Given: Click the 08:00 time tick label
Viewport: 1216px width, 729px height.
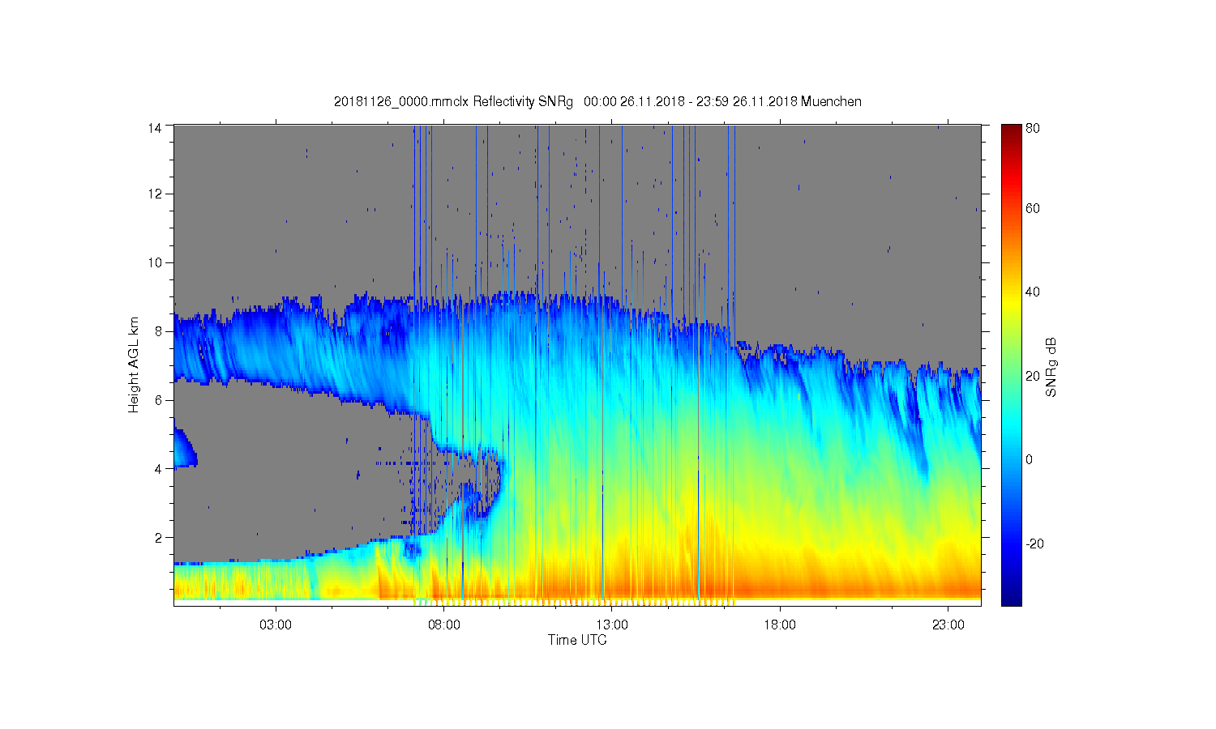Looking at the screenshot, I should click(x=444, y=625).
